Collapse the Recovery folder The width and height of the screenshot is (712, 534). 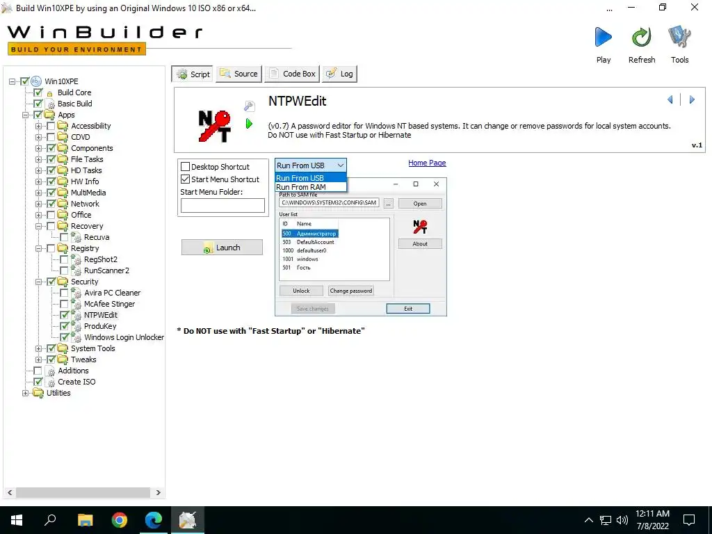(38, 226)
